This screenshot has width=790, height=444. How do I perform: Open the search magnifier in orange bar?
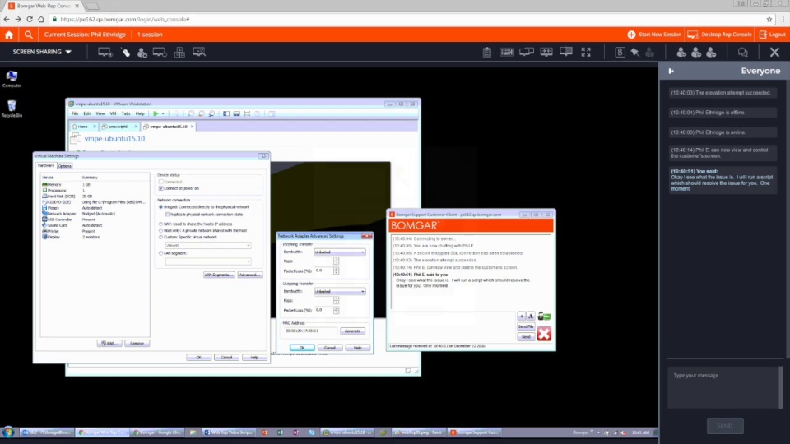[x=29, y=35]
